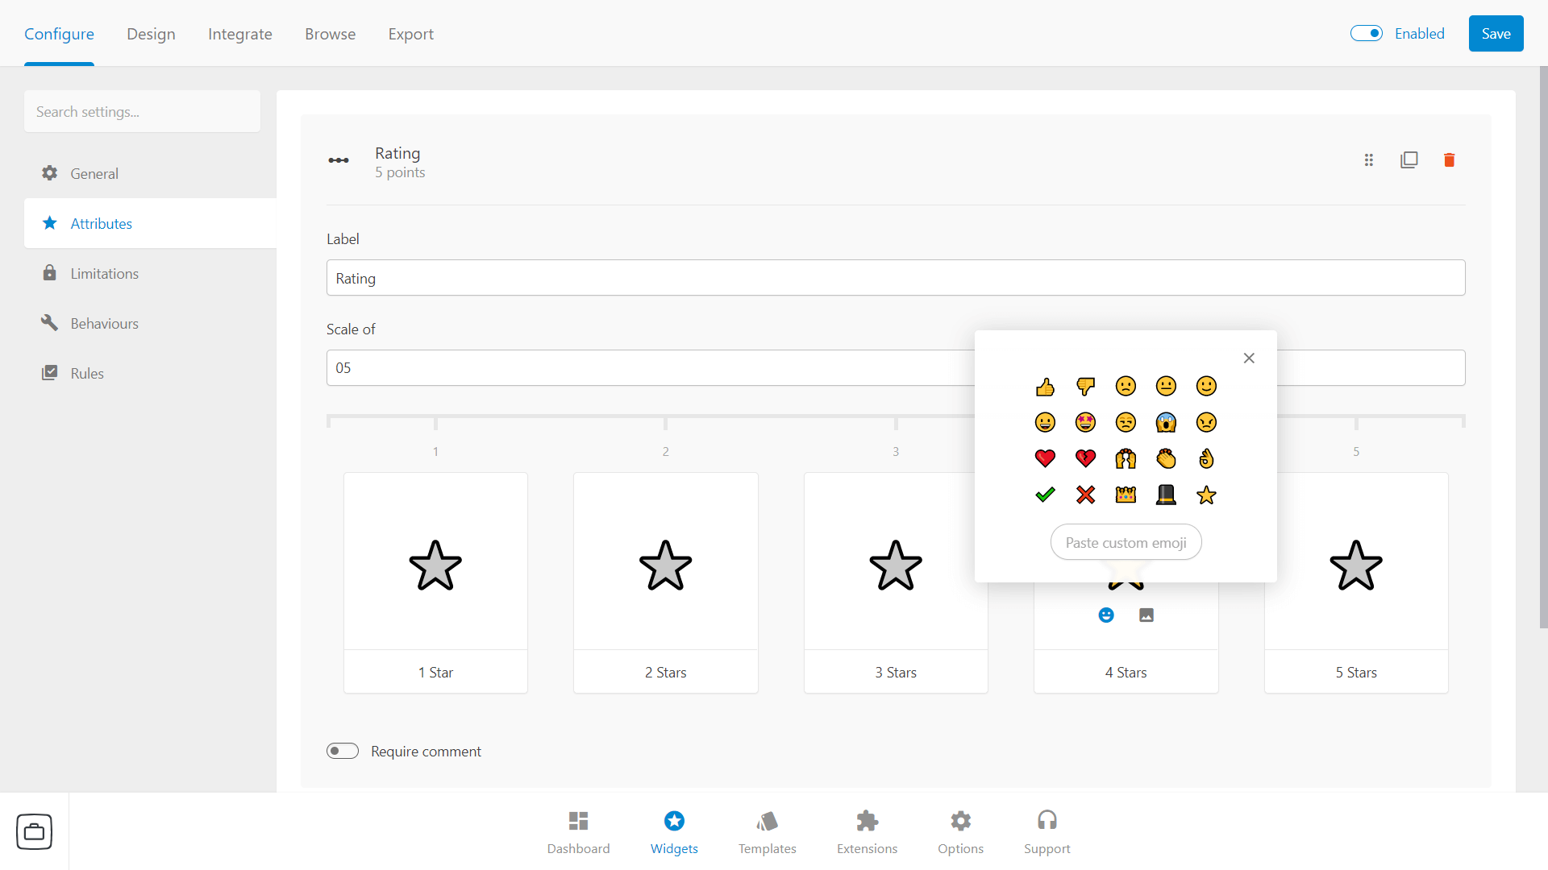
Task: Edit the 1 Star caption
Action: pyautogui.click(x=435, y=672)
